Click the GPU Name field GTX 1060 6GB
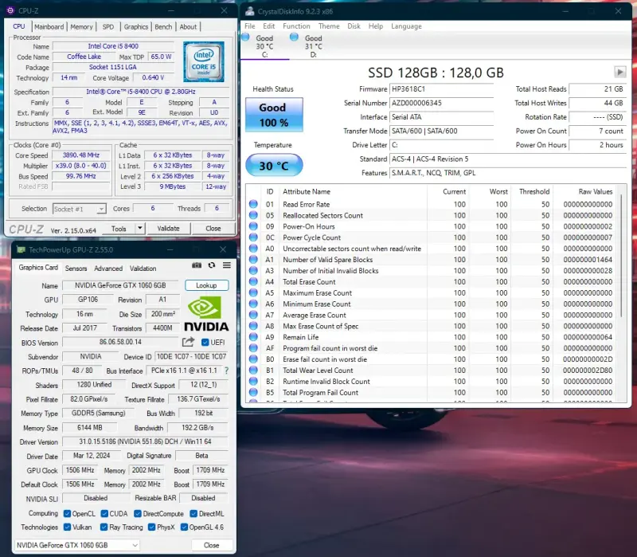Image resolution: width=637 pixels, height=557 pixels. coord(120,285)
